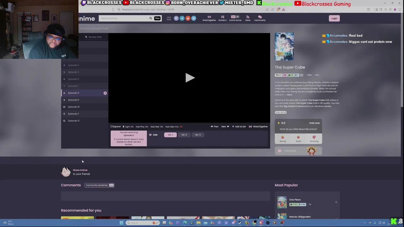
Task: Select Episode 12 in the list
Action: (x=85, y=121)
